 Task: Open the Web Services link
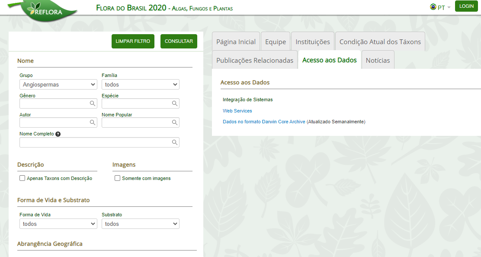[237, 111]
